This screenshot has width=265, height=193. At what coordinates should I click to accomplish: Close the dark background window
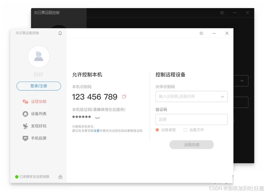248,13
